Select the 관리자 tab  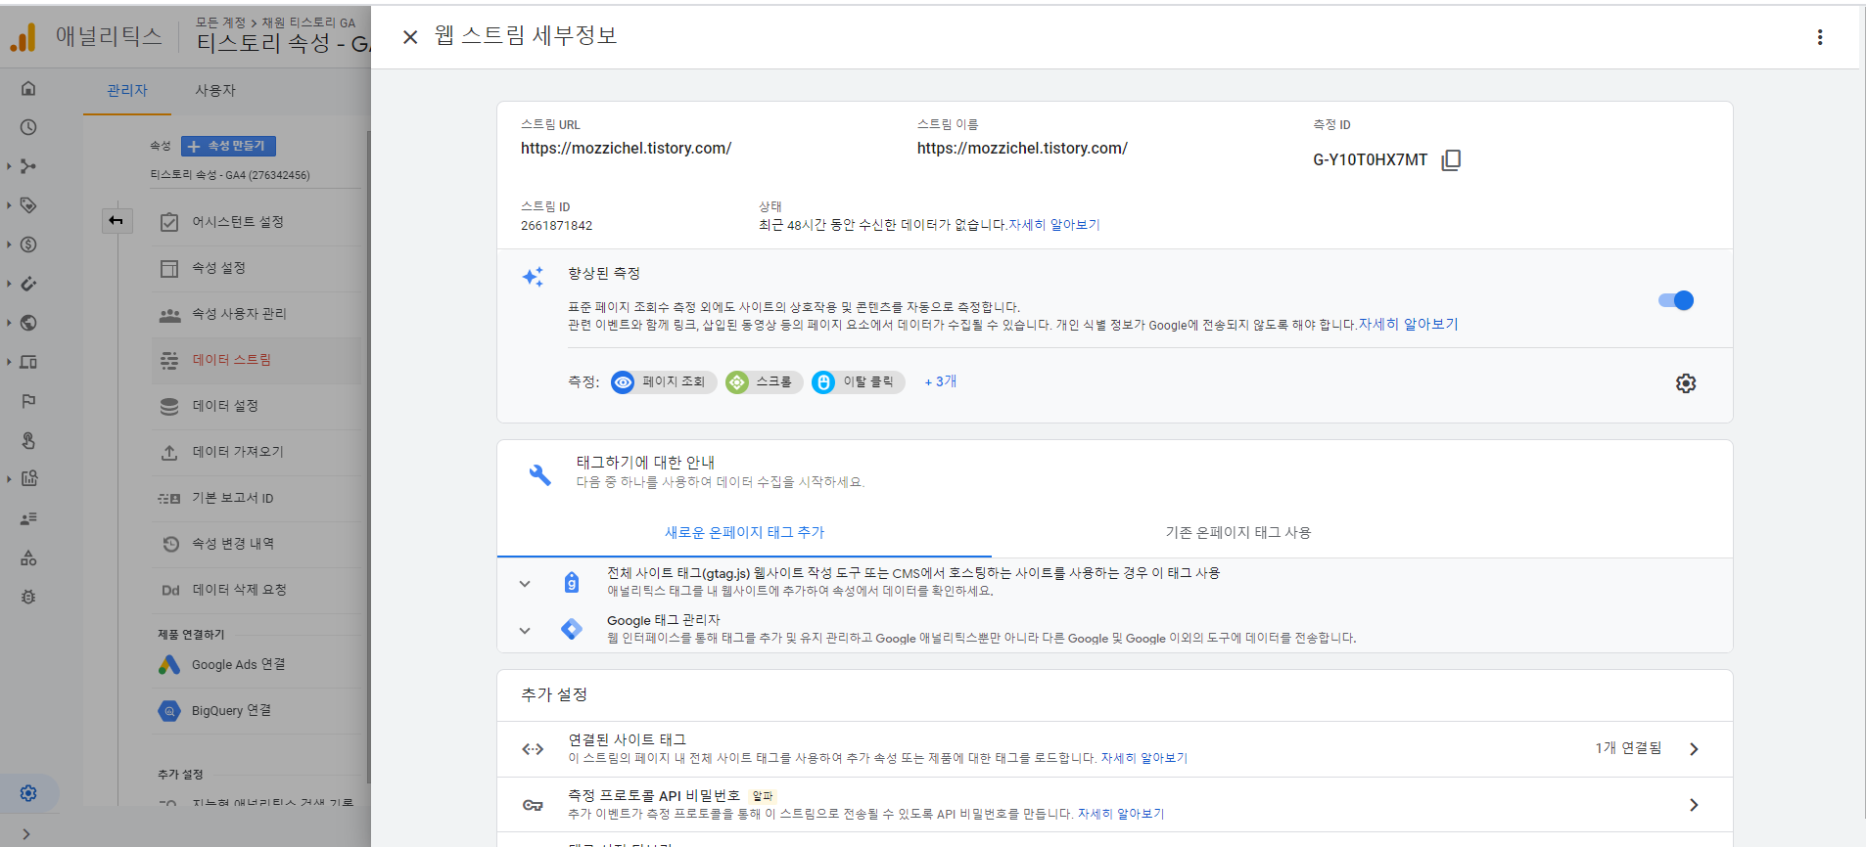[127, 90]
